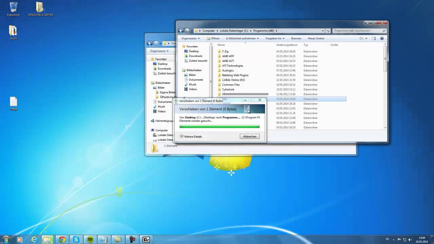Viewport: 434px width, 244px height.
Task: Click volume icon in system tray
Action: pyautogui.click(x=410, y=240)
